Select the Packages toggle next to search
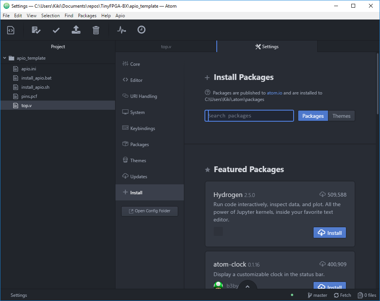 (313, 116)
